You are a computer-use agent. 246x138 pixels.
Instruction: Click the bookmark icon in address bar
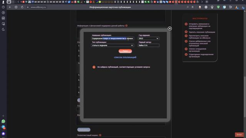(193, 7)
